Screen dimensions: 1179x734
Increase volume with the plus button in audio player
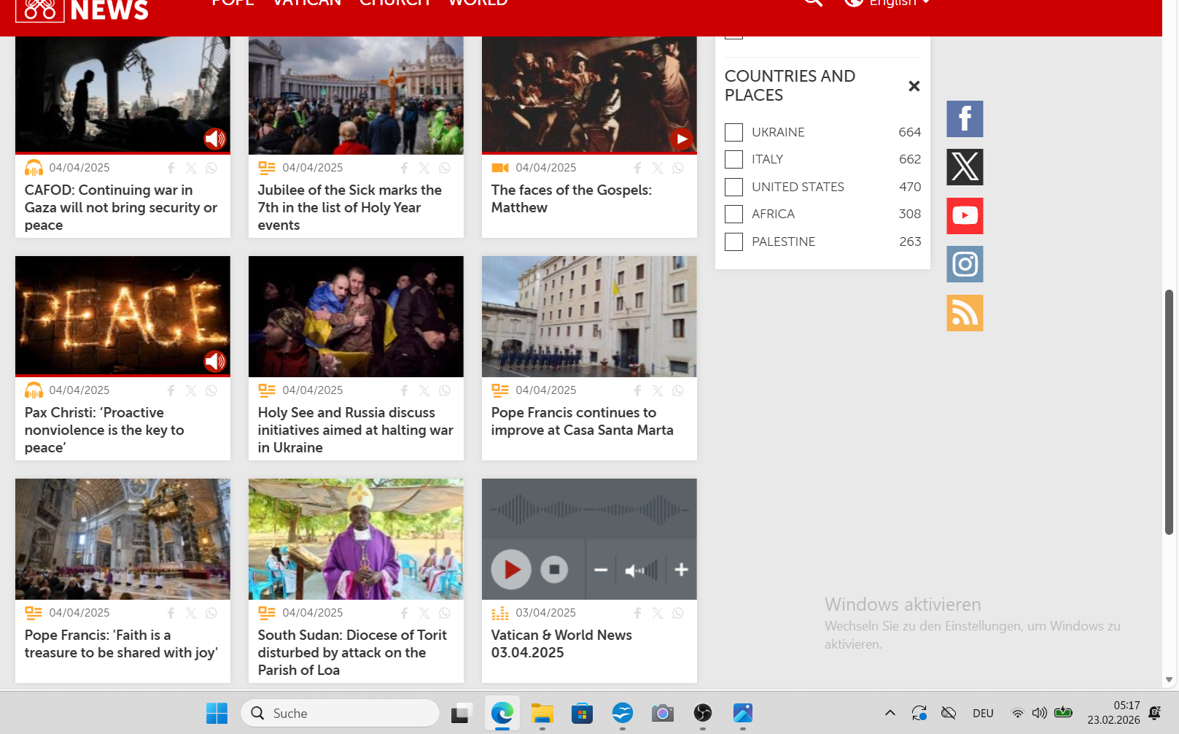(x=681, y=570)
